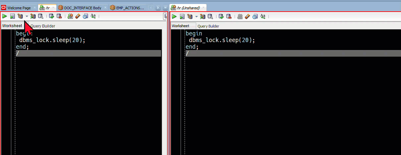Open SQL History in left hr worksheet

pos(86,16)
